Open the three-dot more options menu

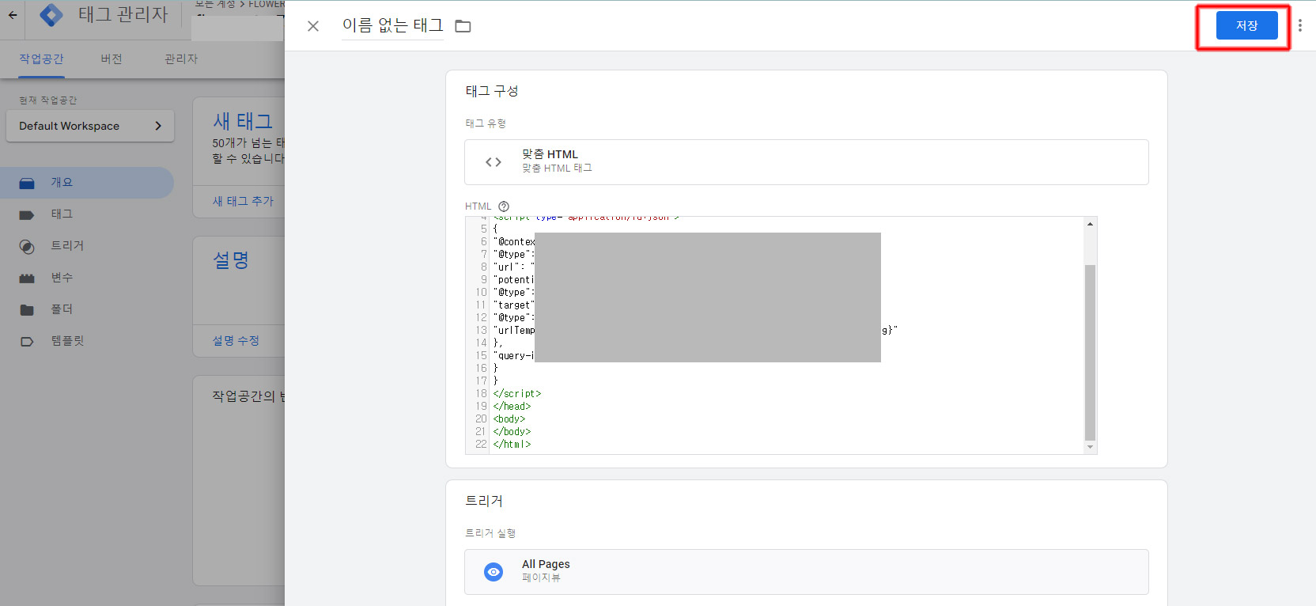(1300, 25)
